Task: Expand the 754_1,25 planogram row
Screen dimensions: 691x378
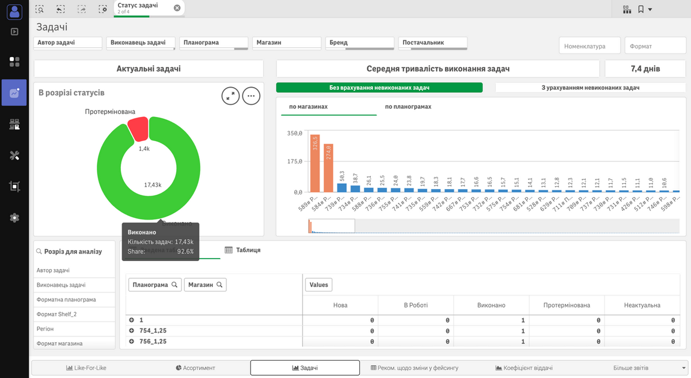Action: click(x=131, y=331)
